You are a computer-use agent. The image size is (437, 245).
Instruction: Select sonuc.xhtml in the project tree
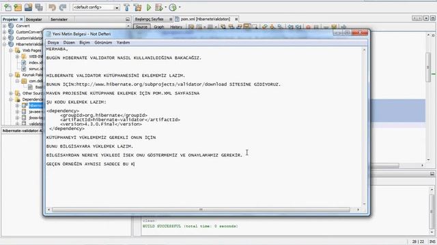[36, 69]
